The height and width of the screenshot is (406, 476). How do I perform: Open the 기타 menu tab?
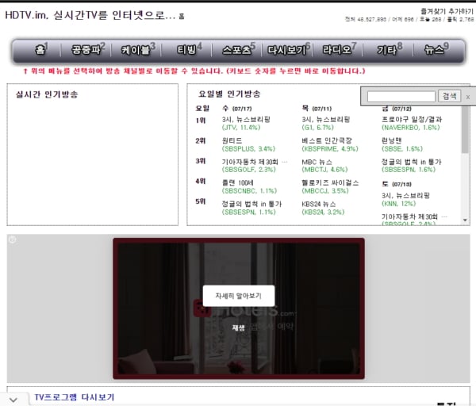click(x=387, y=50)
